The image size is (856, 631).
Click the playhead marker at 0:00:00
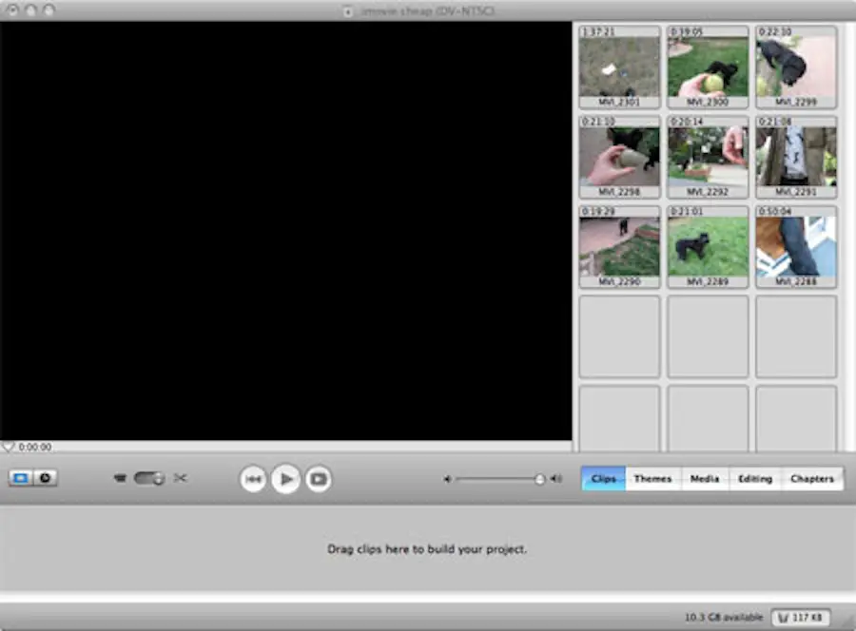[x=9, y=447]
